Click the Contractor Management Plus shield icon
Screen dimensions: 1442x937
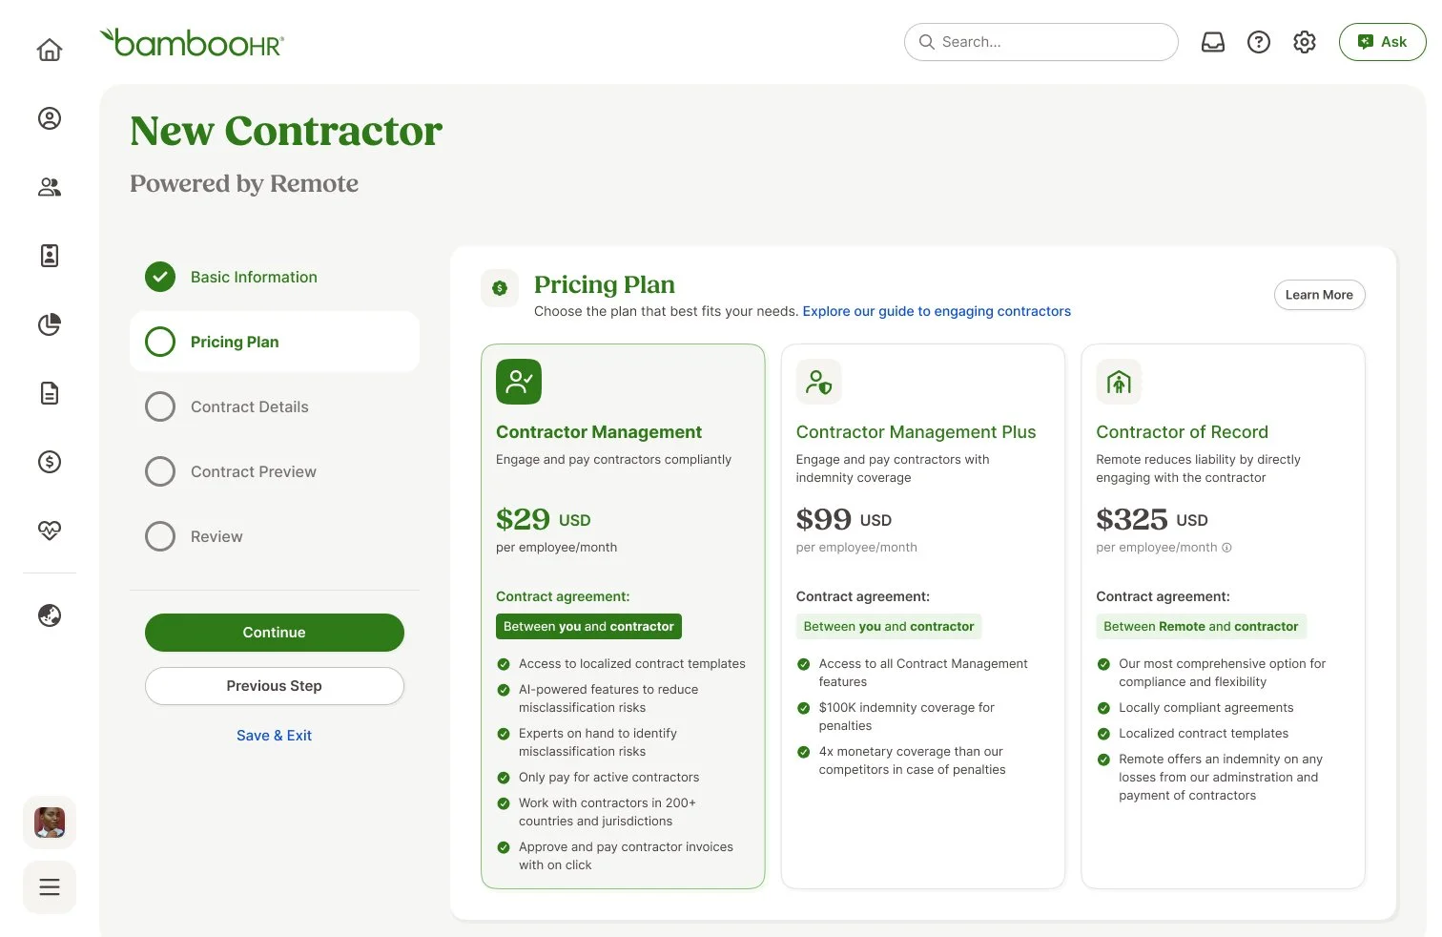(x=819, y=382)
